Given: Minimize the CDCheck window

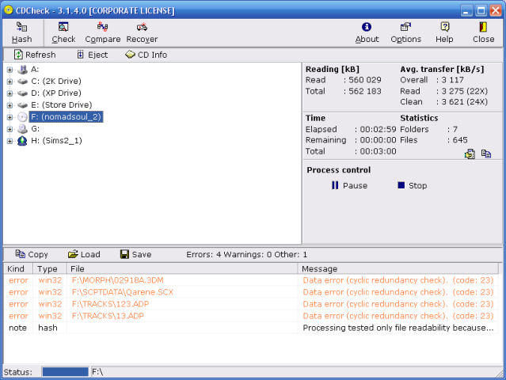Looking at the screenshot, I should [466, 10].
